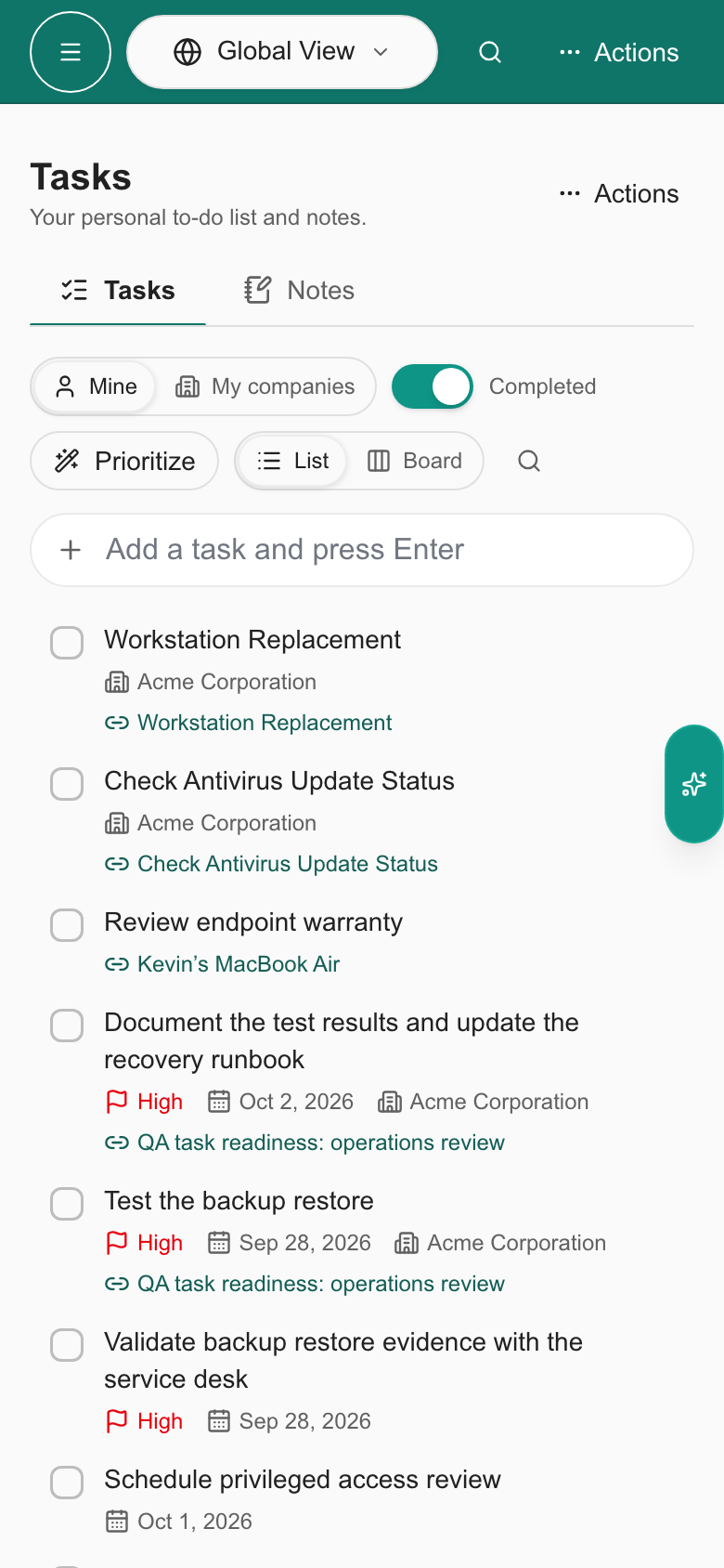Click Acme Corporation on Document test results task
The image size is (724, 1568).
tap(484, 1102)
